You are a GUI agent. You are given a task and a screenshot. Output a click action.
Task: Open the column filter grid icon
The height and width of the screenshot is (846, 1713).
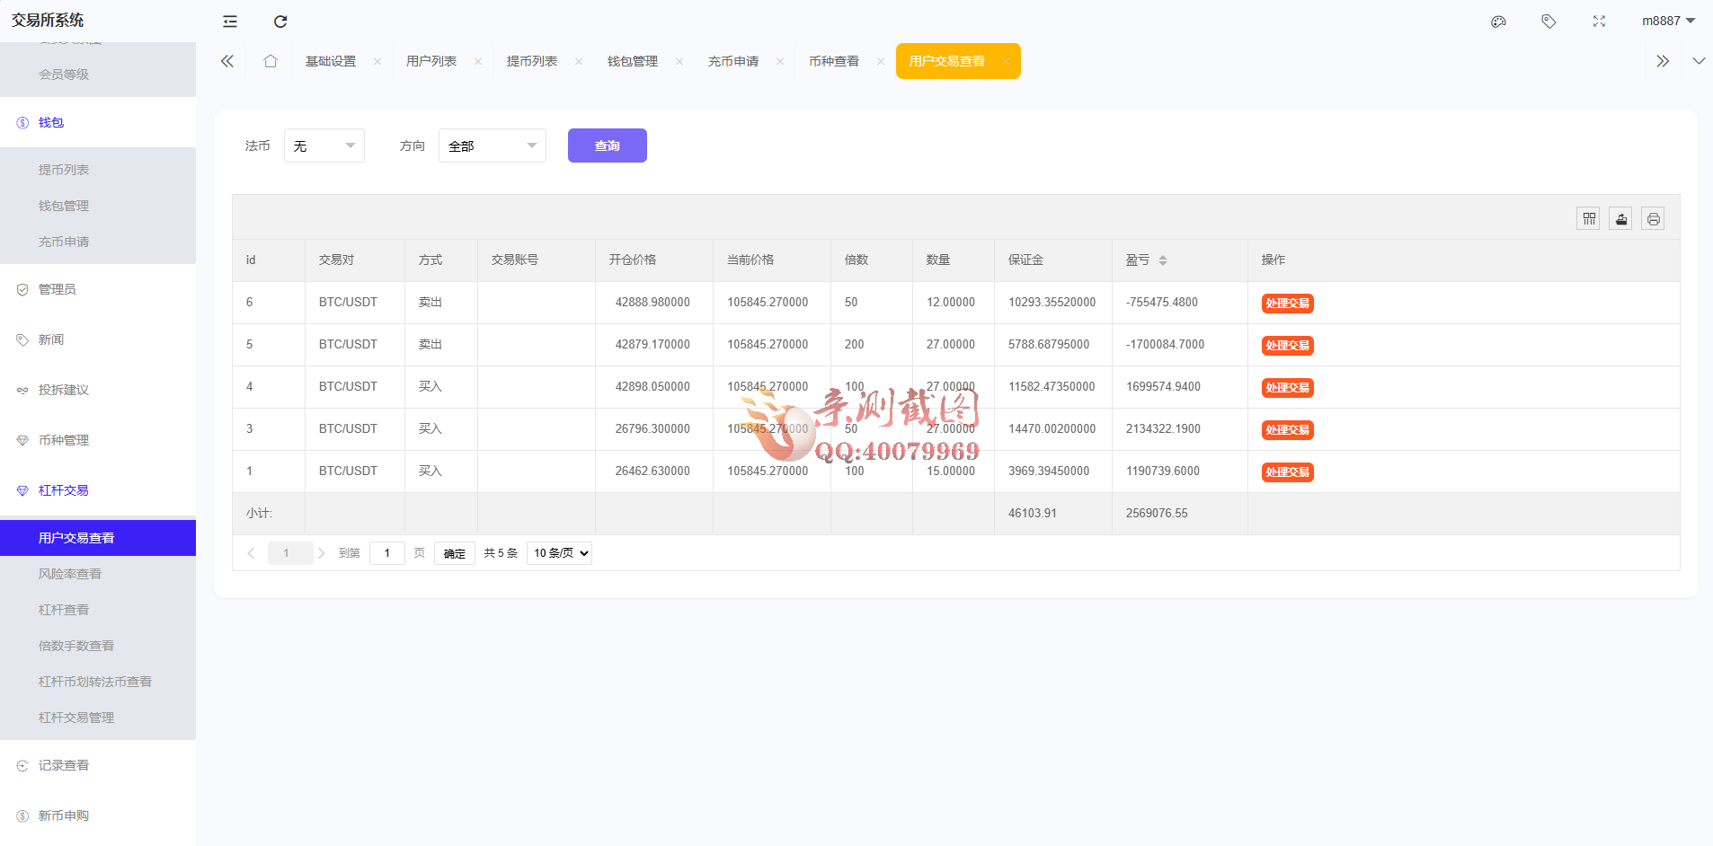pyautogui.click(x=1589, y=218)
